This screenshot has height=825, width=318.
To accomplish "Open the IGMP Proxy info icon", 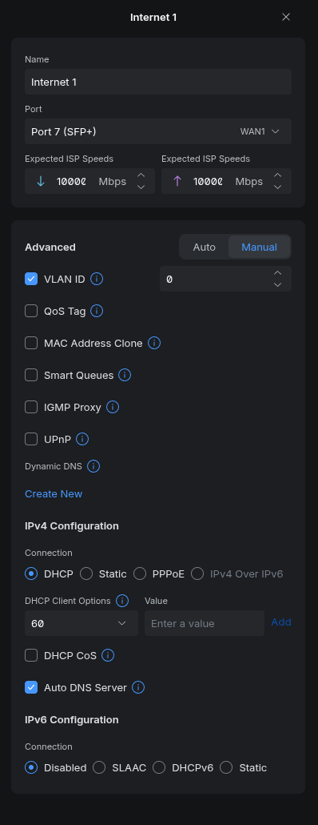I will (113, 407).
